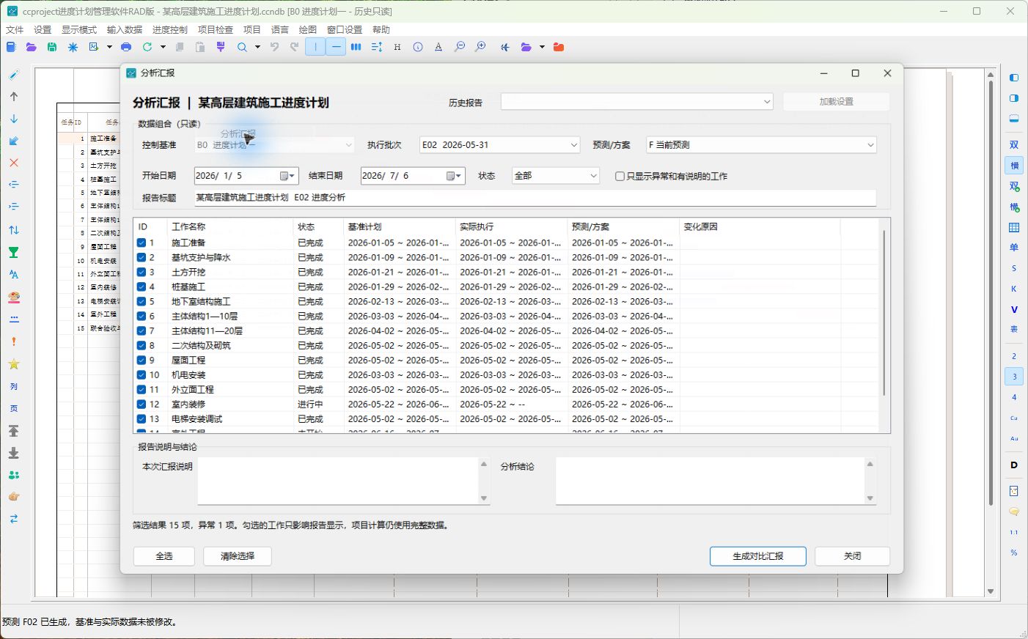Click the red X delete icon in the left sidebar
The height and width of the screenshot is (639, 1028).
coord(13,163)
